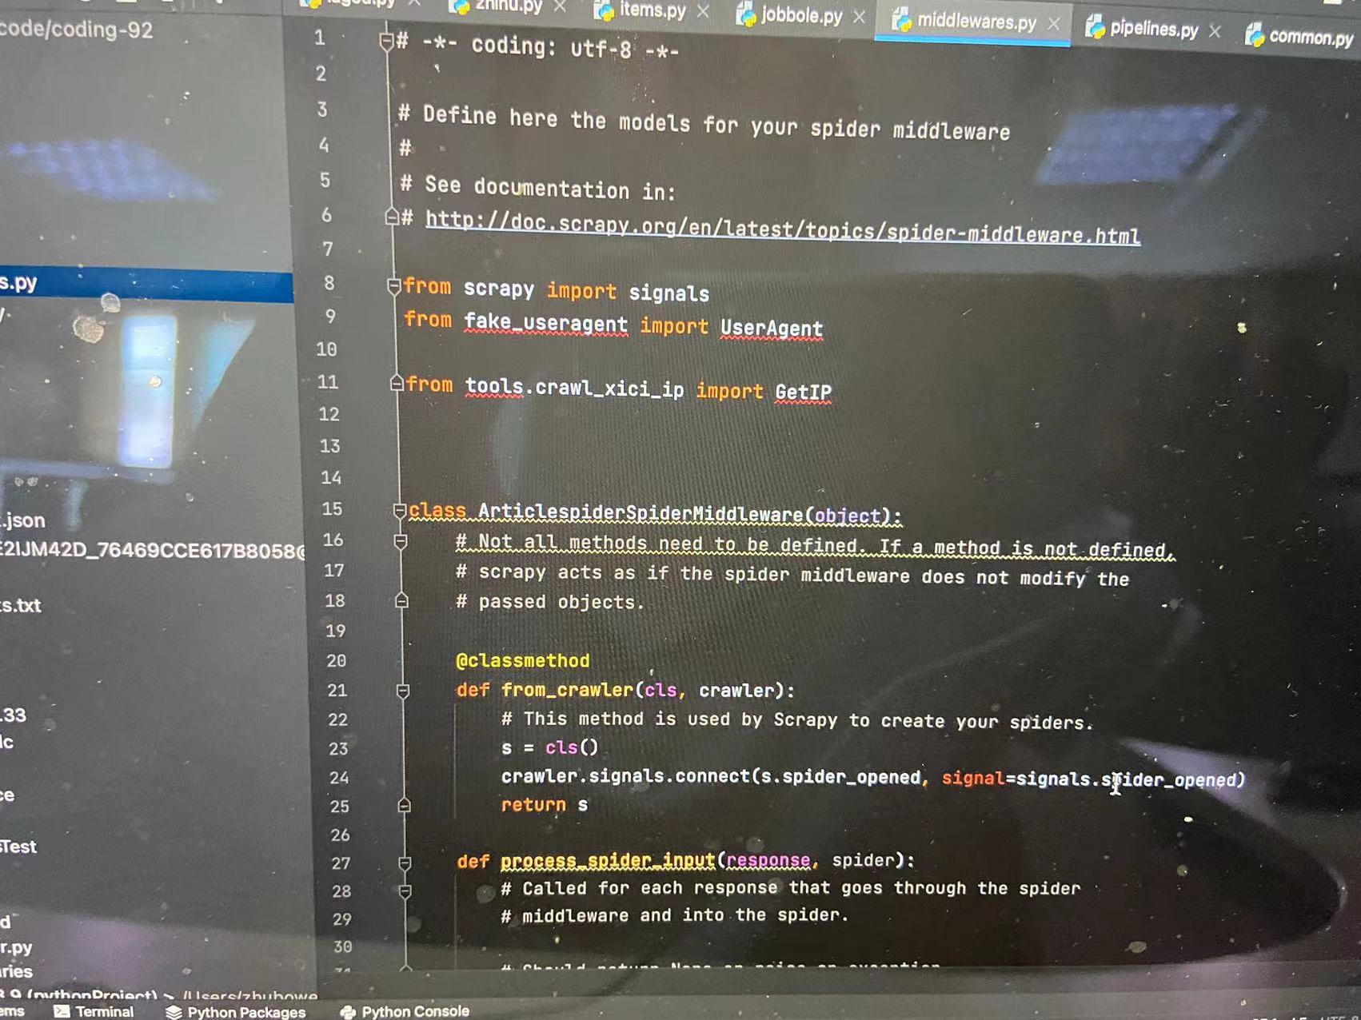Close the pipelines.py tab

1215,31
